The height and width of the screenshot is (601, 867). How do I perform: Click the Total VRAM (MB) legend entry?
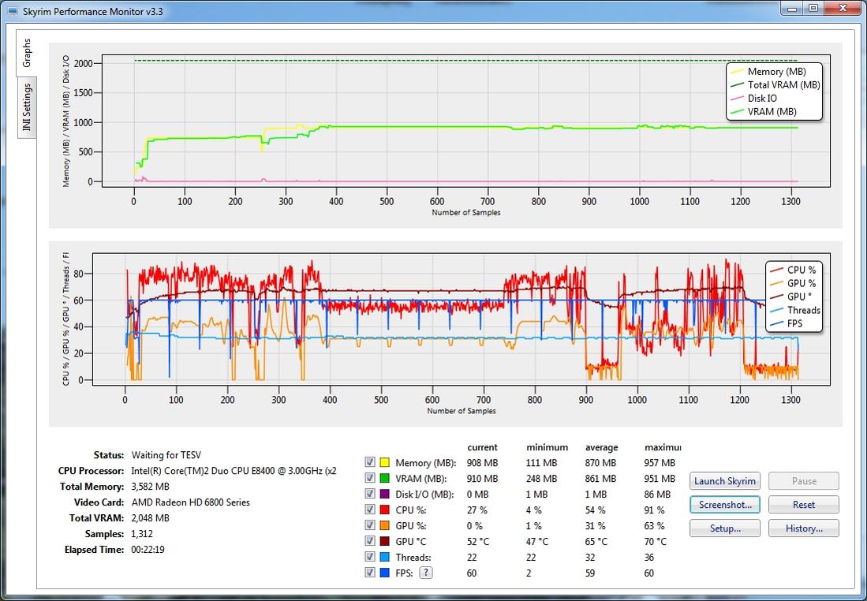[783, 85]
